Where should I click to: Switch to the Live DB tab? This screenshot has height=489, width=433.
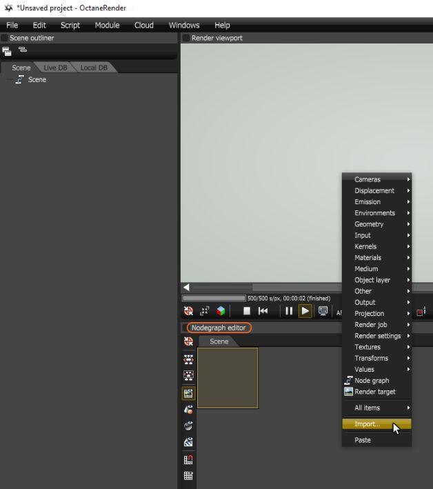(54, 68)
